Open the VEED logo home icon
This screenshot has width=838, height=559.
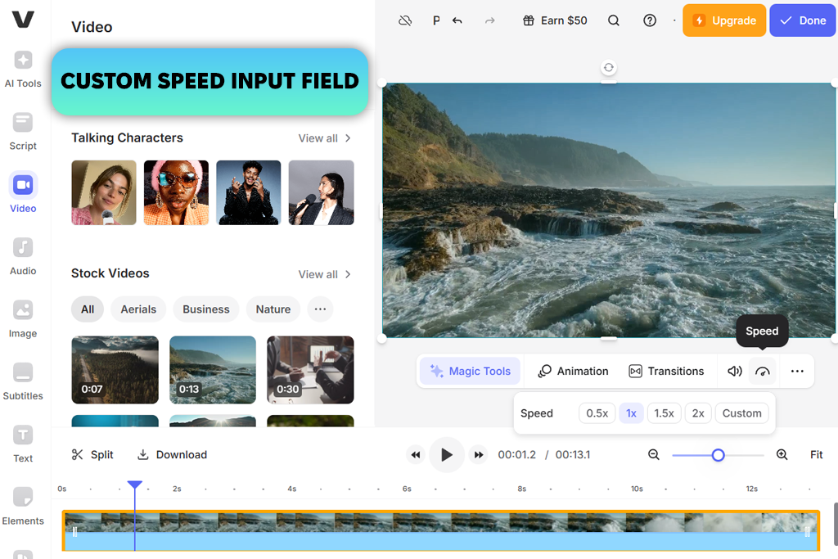click(23, 20)
